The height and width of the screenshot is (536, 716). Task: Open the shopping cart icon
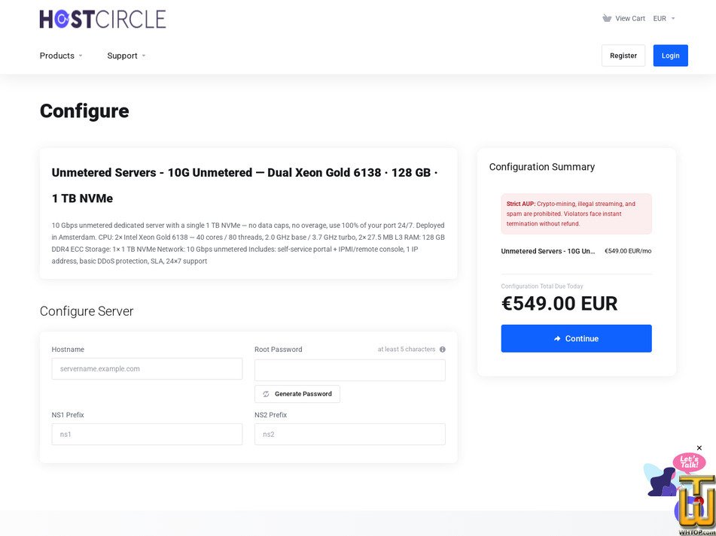pos(606,18)
